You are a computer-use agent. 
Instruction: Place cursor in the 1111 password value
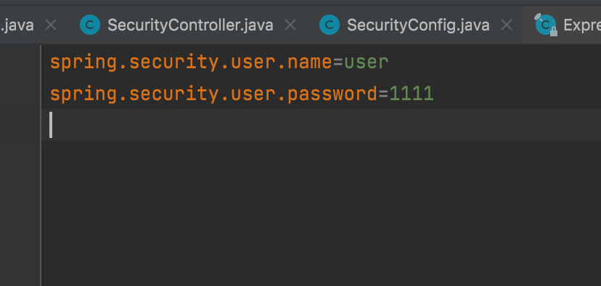[412, 94]
